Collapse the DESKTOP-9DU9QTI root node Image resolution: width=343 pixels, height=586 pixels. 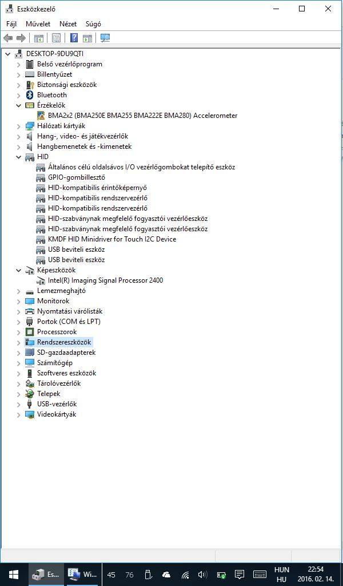8,54
